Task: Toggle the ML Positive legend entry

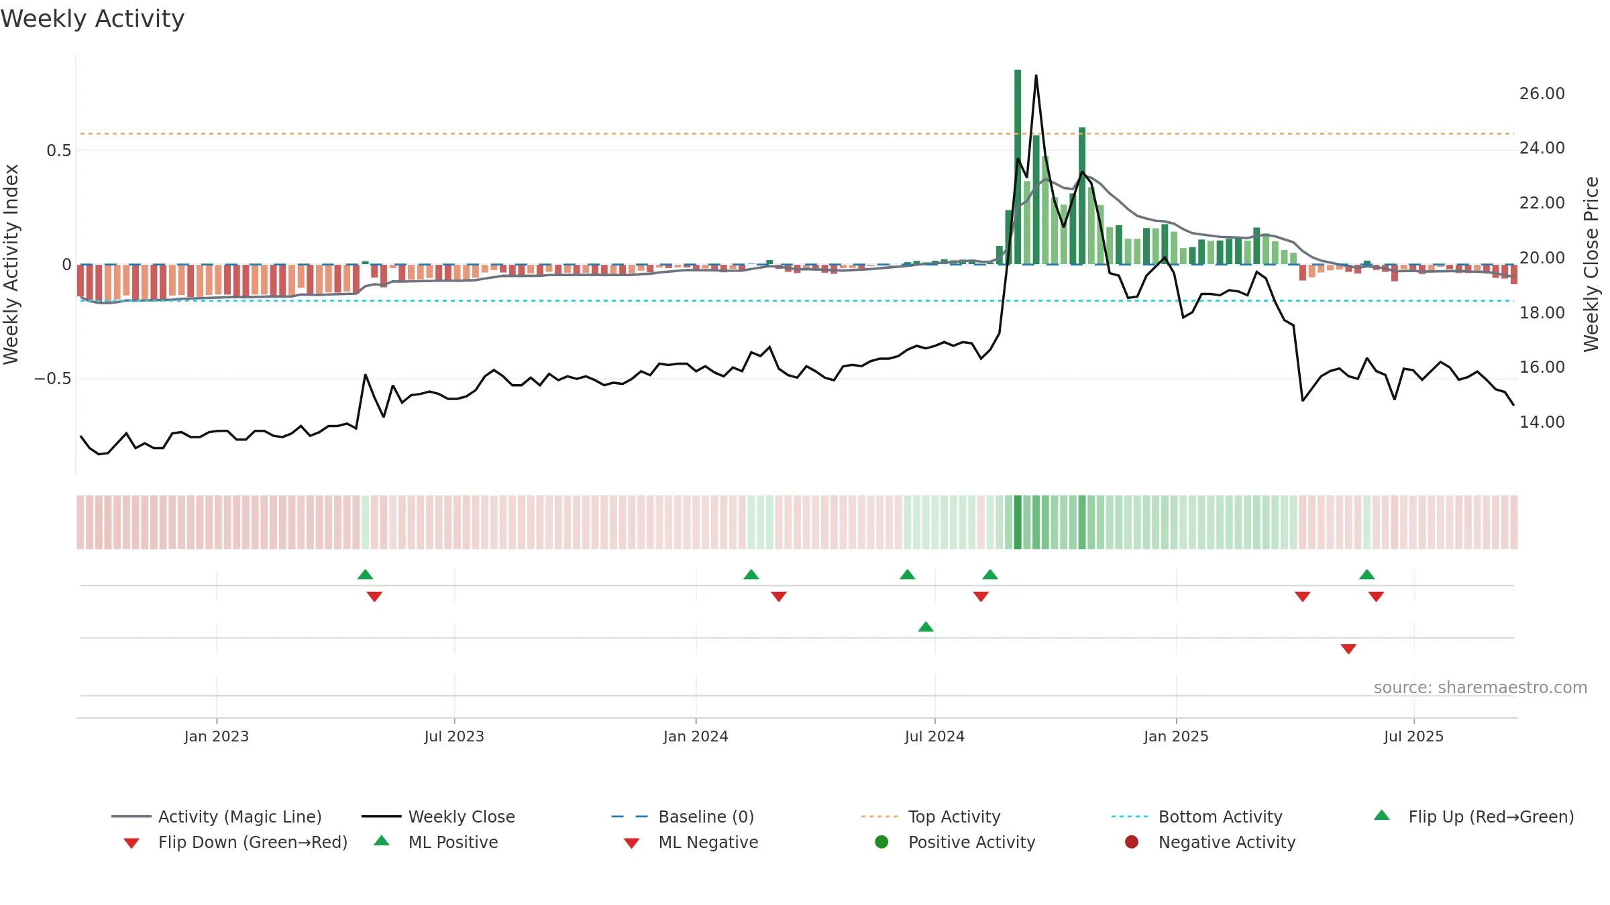Action: click(x=436, y=842)
